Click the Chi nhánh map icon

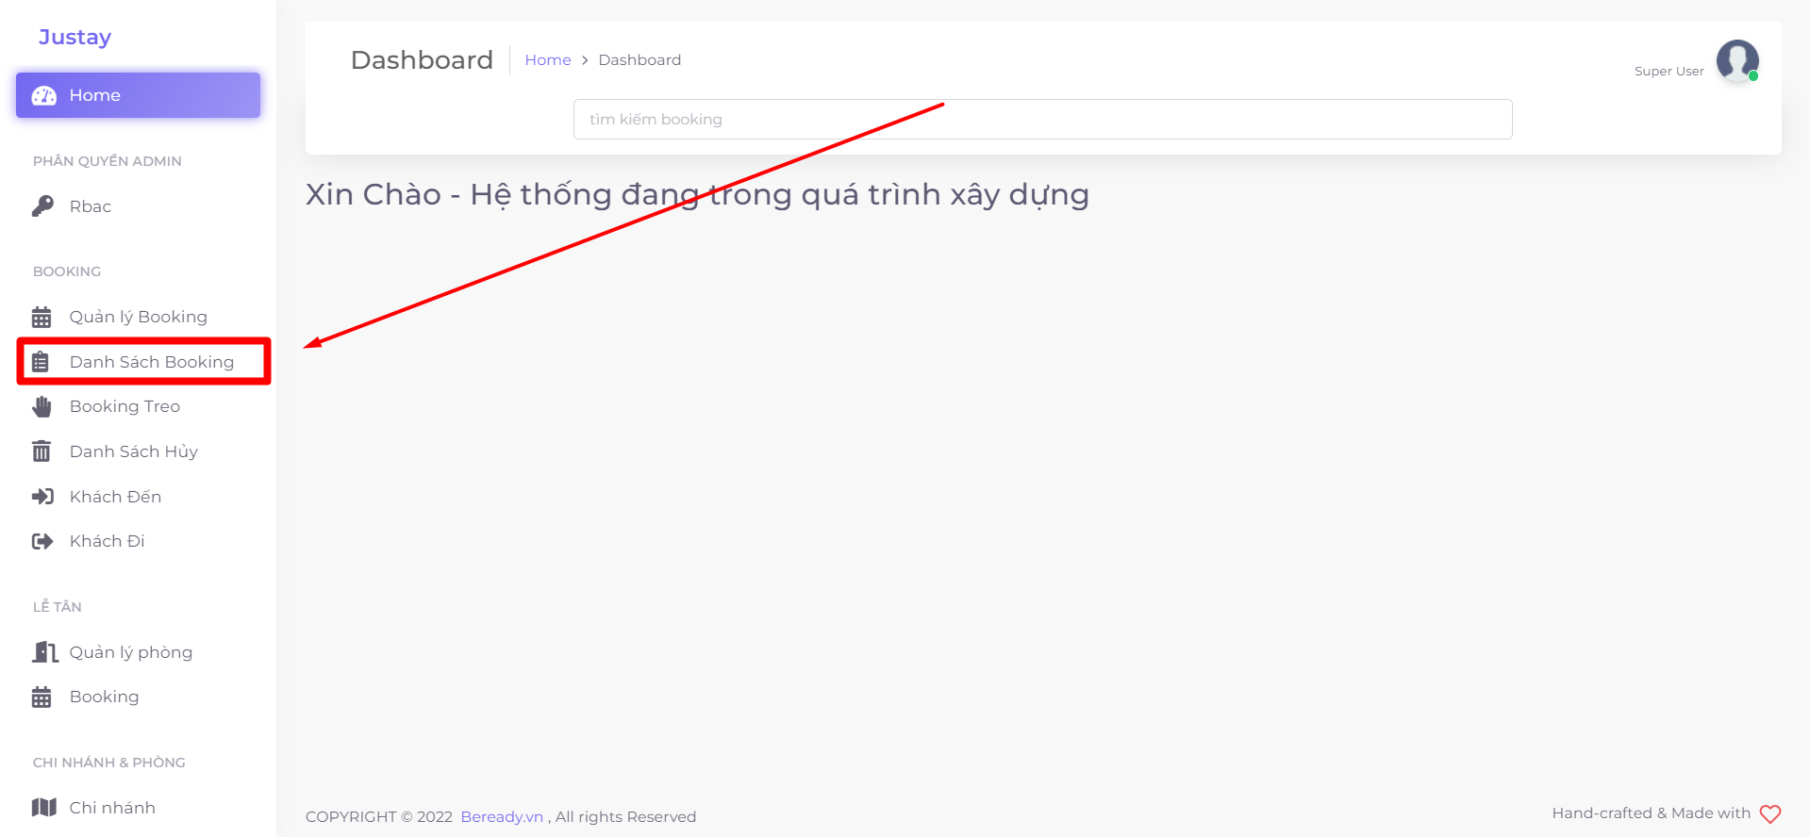(x=43, y=808)
